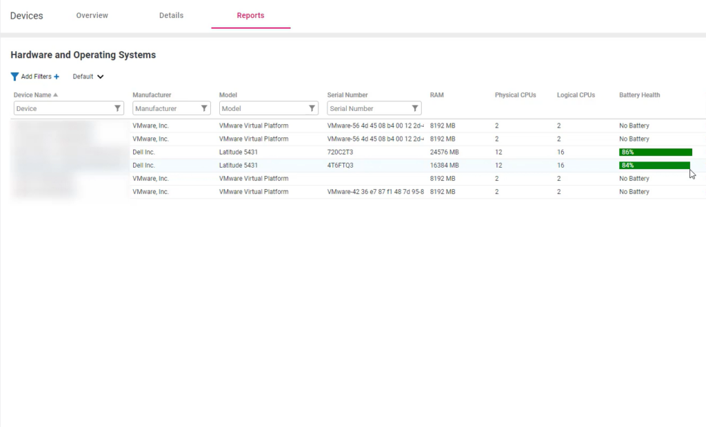Sort by the RAM column header

click(x=436, y=95)
